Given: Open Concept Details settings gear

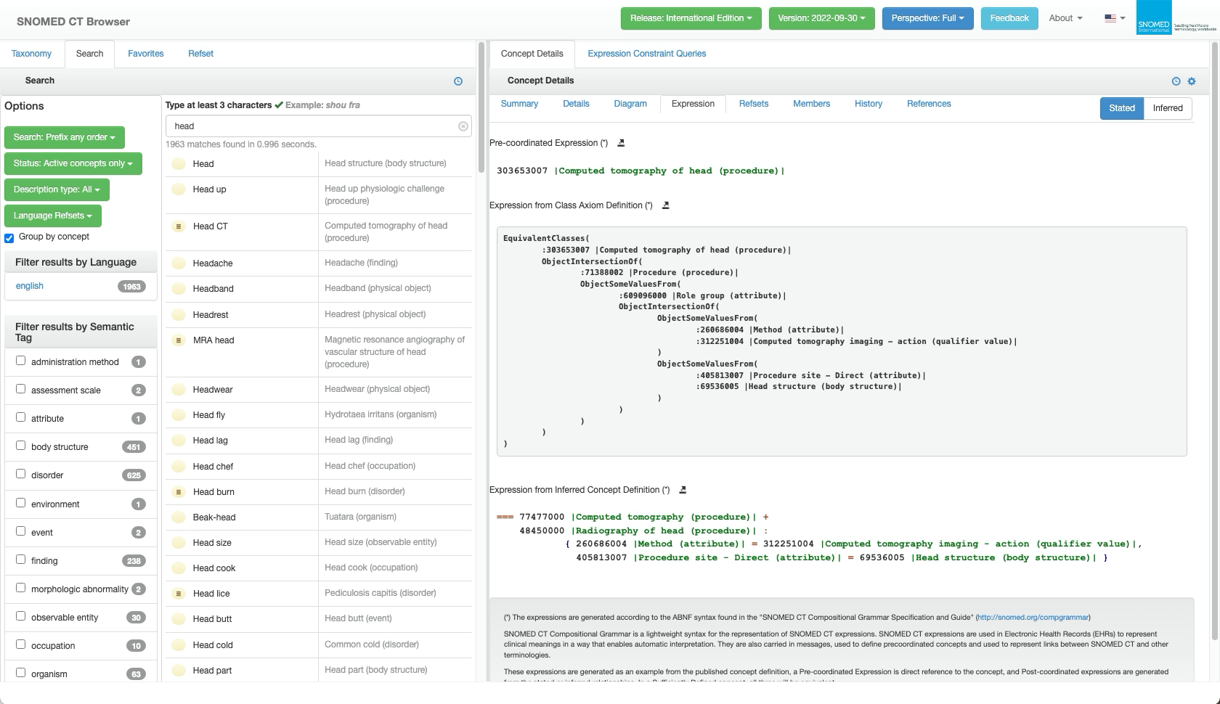Looking at the screenshot, I should click(1192, 81).
